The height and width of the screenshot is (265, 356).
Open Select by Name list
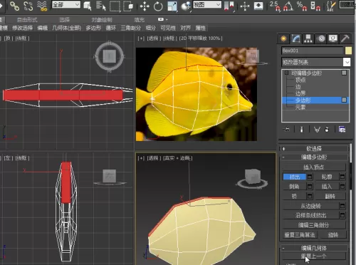(x=101, y=6)
